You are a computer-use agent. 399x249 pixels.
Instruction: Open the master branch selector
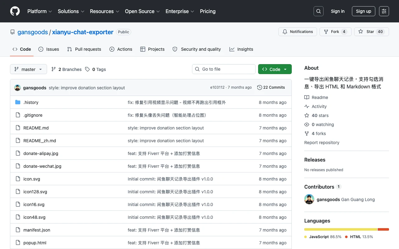tap(28, 69)
